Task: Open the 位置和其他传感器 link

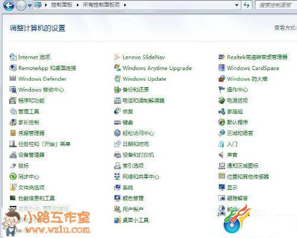Action: click(x=248, y=176)
